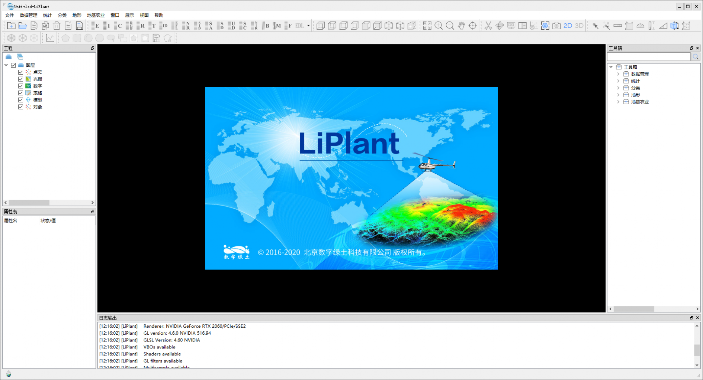Select the ruler length measurement tool
This screenshot has height=380, width=703.
tap(618, 26)
